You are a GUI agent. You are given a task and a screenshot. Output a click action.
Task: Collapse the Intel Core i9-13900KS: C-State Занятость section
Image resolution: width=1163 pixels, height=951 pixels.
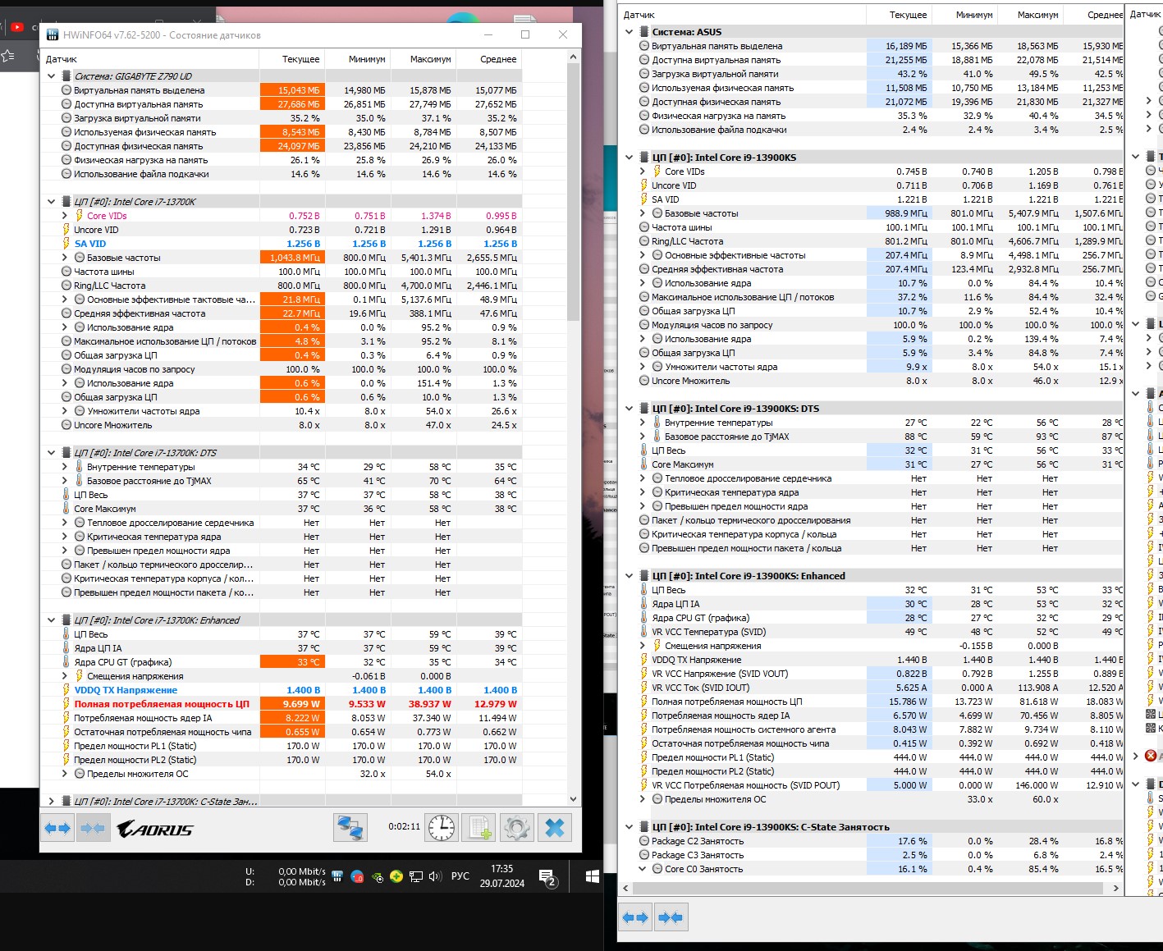(x=629, y=827)
